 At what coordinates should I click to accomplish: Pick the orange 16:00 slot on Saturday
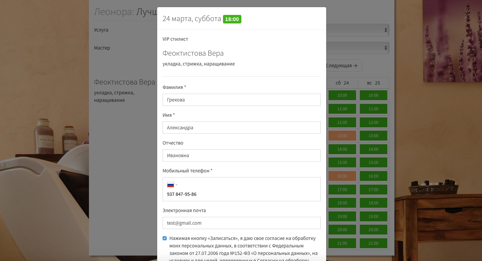pyautogui.click(x=342, y=176)
